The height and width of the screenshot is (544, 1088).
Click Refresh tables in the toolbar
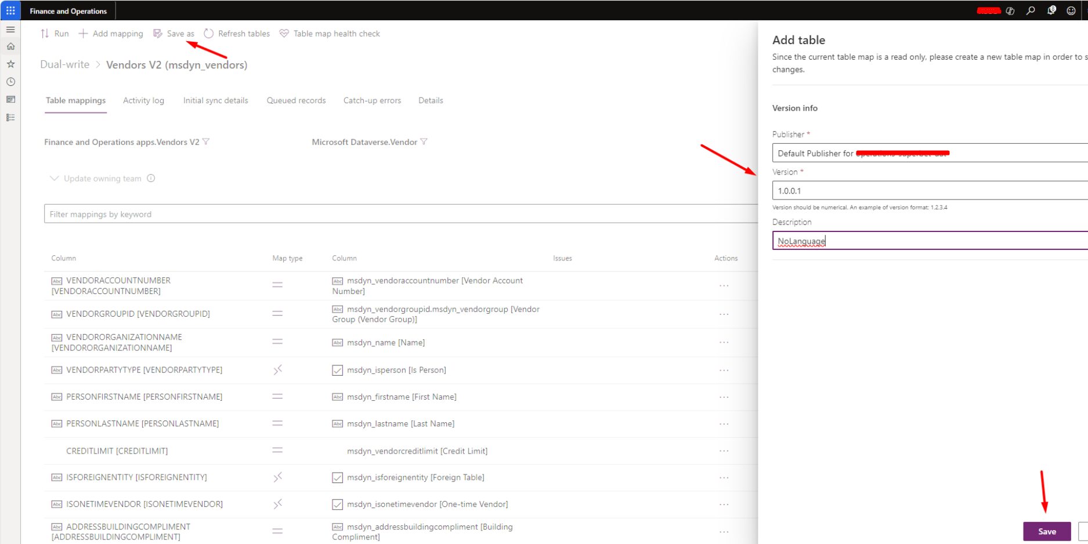(237, 34)
